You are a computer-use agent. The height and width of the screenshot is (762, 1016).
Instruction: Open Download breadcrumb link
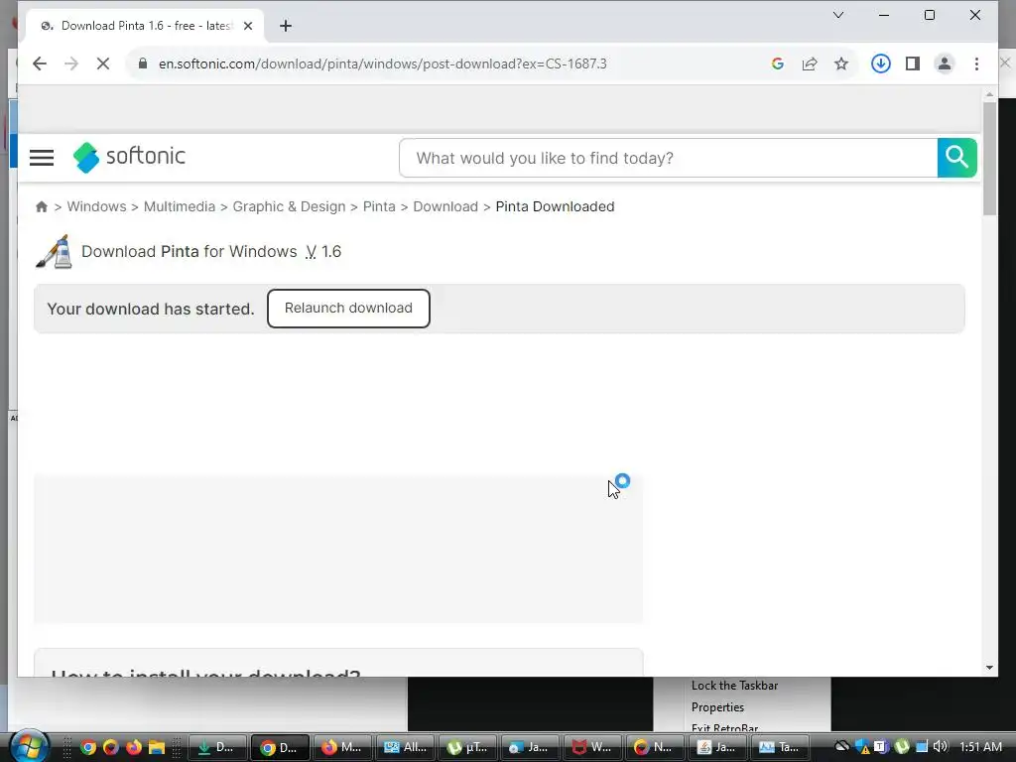[445, 206]
